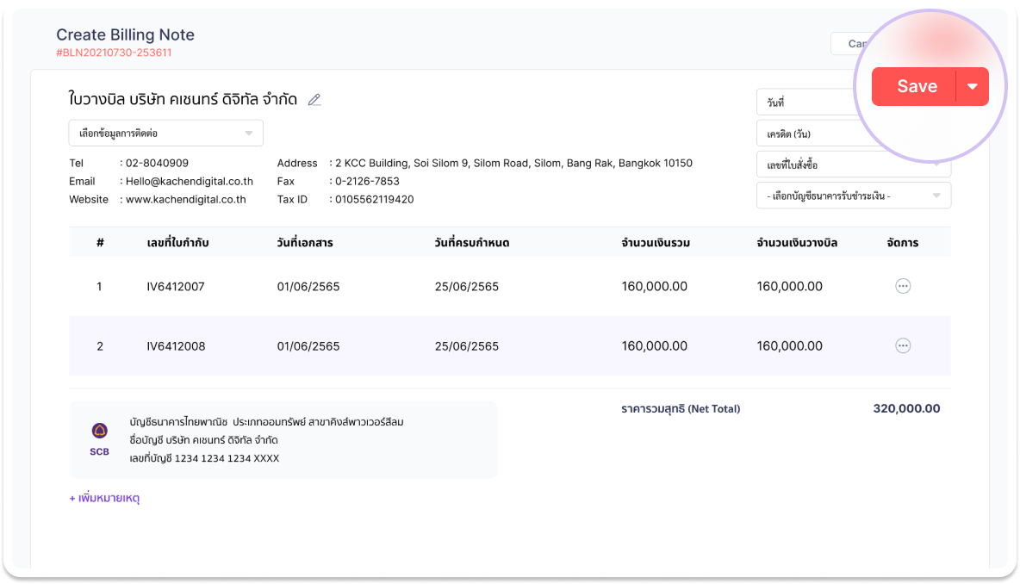
Task: Focus the วันที่ date field
Action: tap(805, 103)
